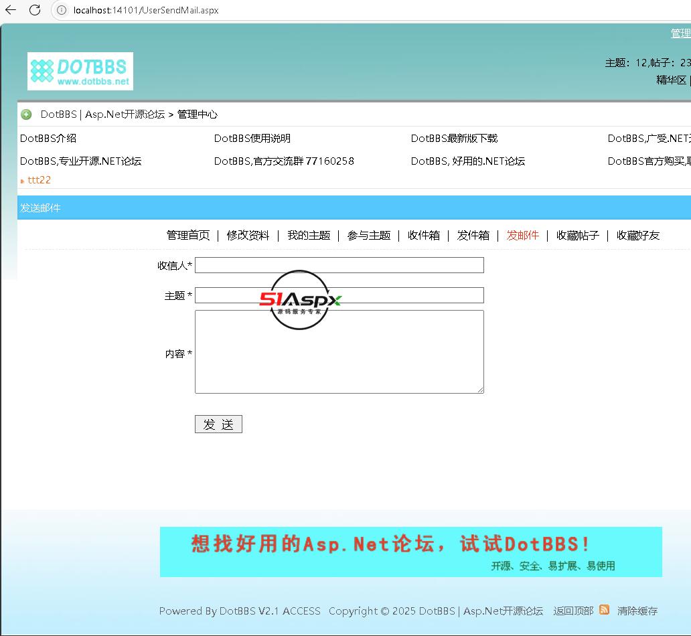
Task: Click the address bar URL
Action: coord(146,10)
